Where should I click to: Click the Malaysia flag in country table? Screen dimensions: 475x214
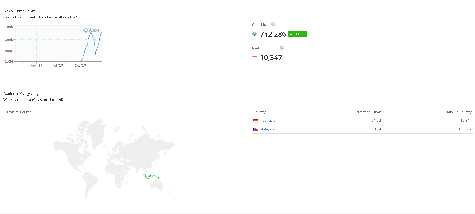click(x=256, y=129)
